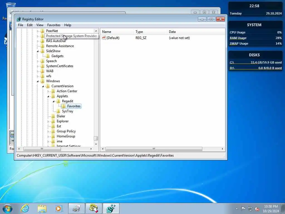Screen dimensions: 285x214
Task: Open the Edit menu
Action: tap(30, 25)
